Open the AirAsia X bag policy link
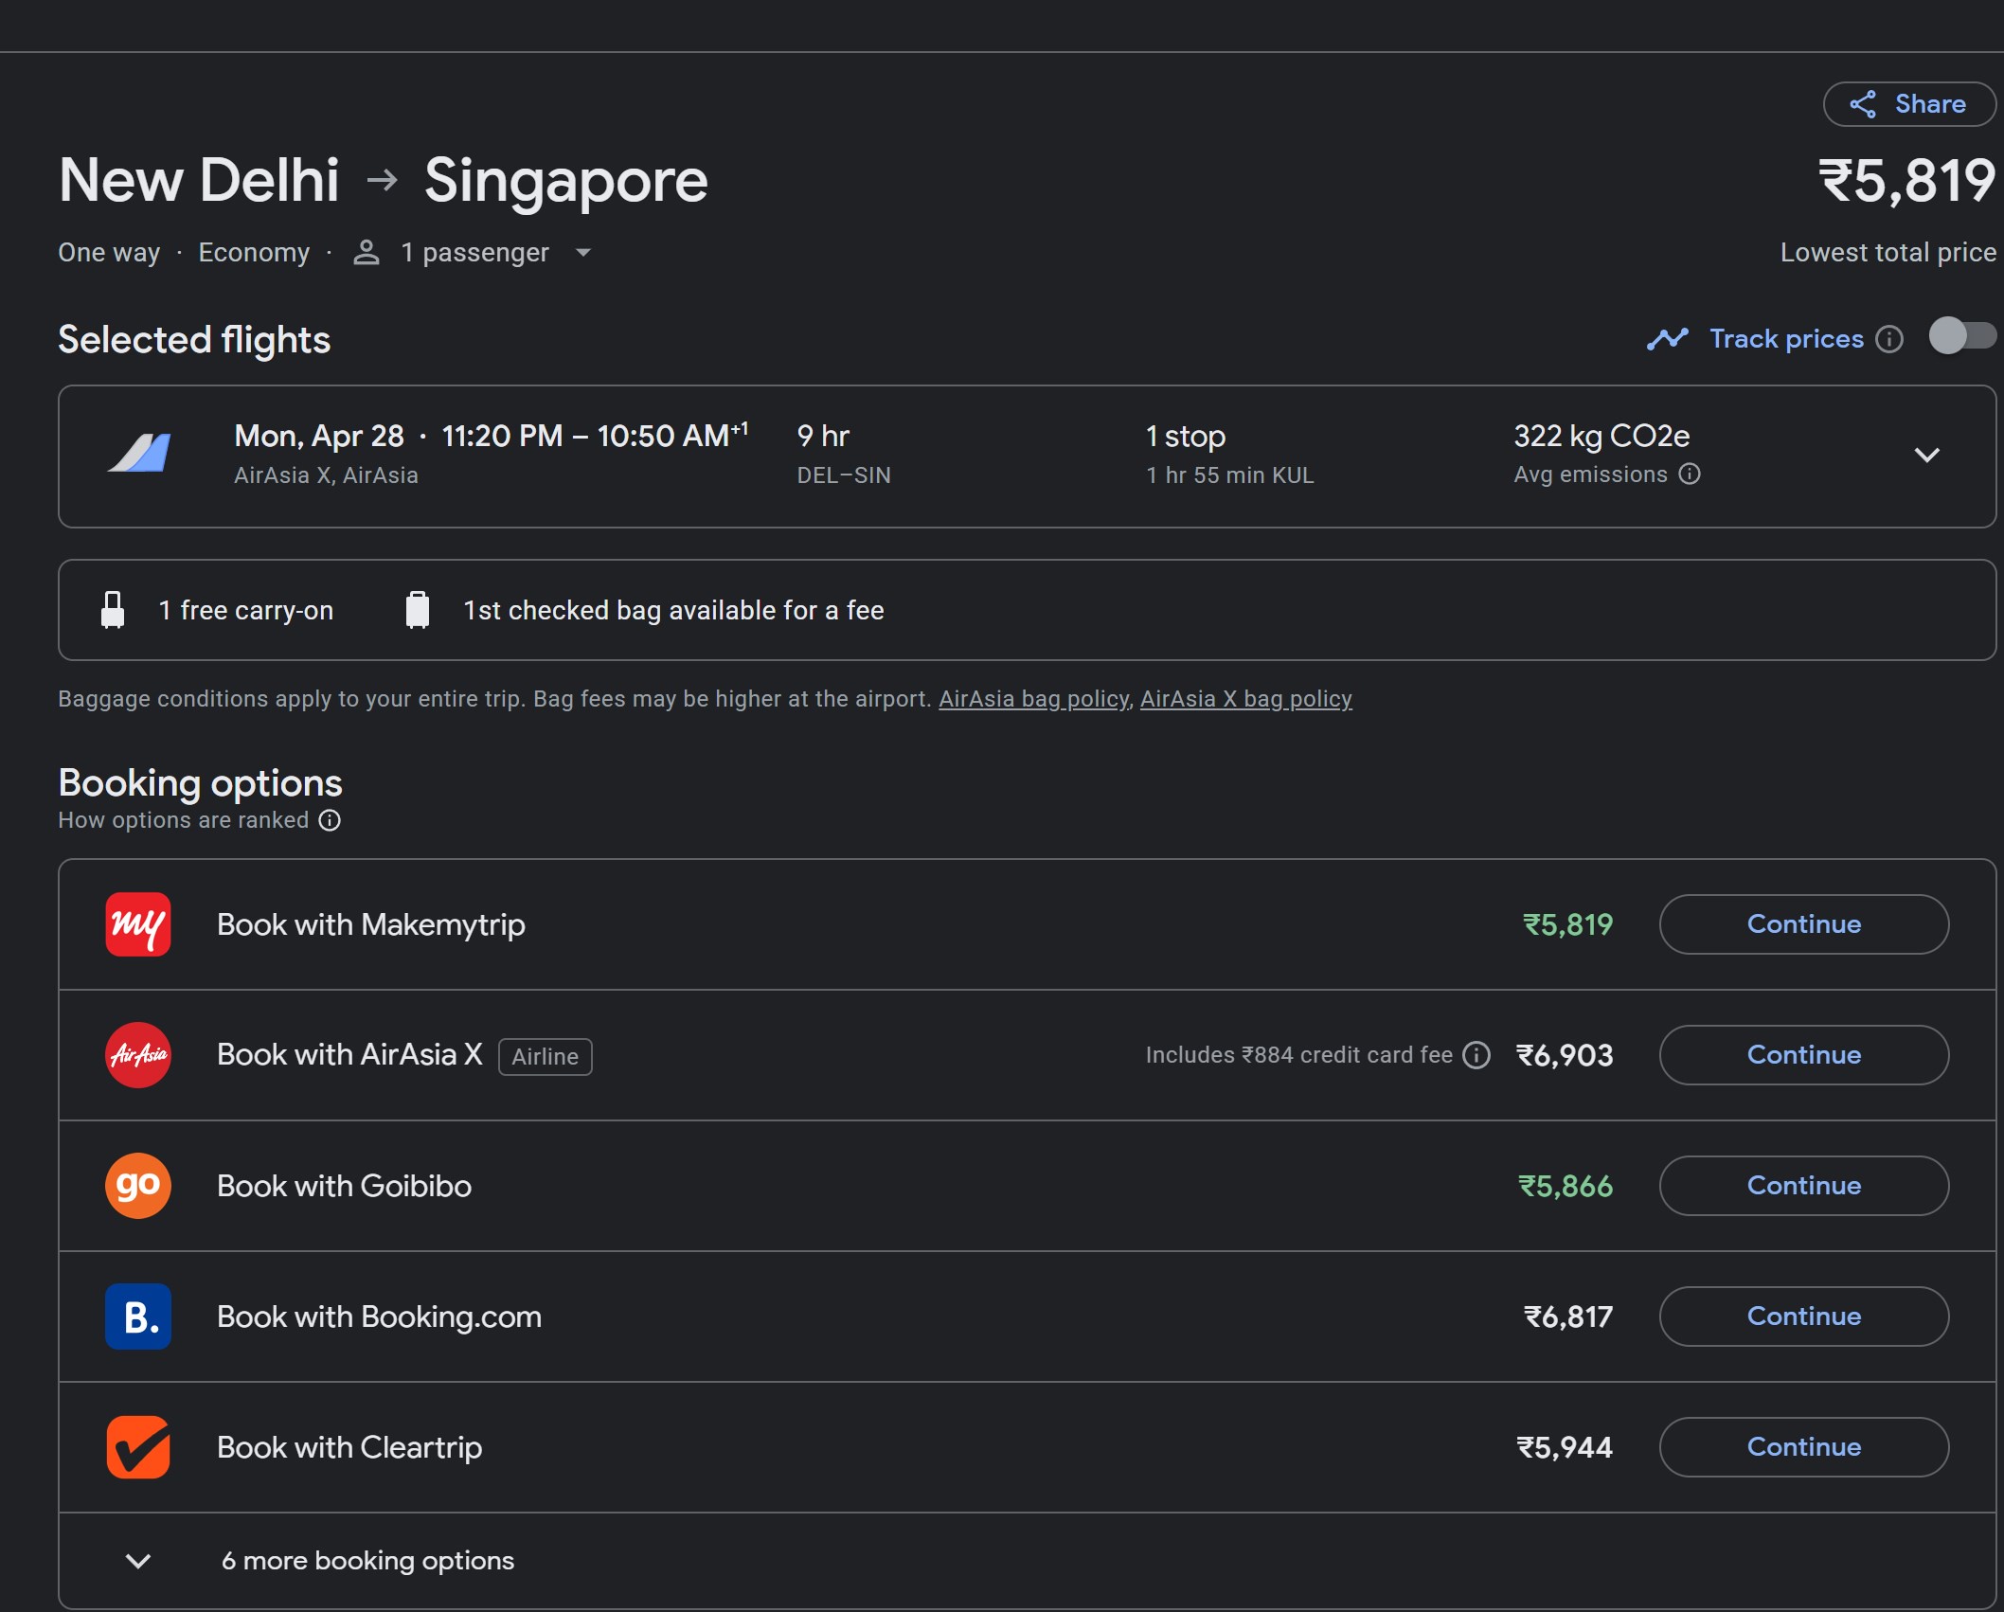 tap(1246, 699)
